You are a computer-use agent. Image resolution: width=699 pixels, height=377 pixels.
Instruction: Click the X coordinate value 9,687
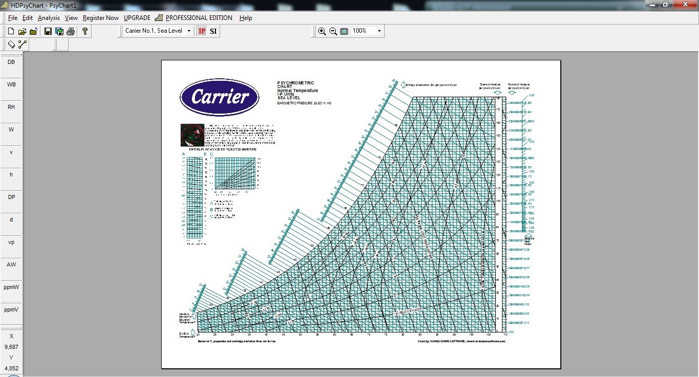(x=11, y=347)
